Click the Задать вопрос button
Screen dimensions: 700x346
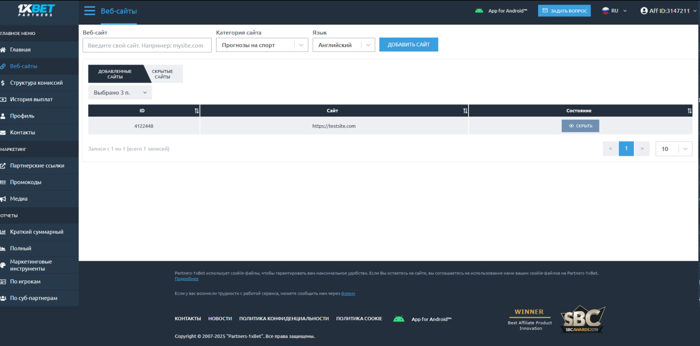[564, 11]
